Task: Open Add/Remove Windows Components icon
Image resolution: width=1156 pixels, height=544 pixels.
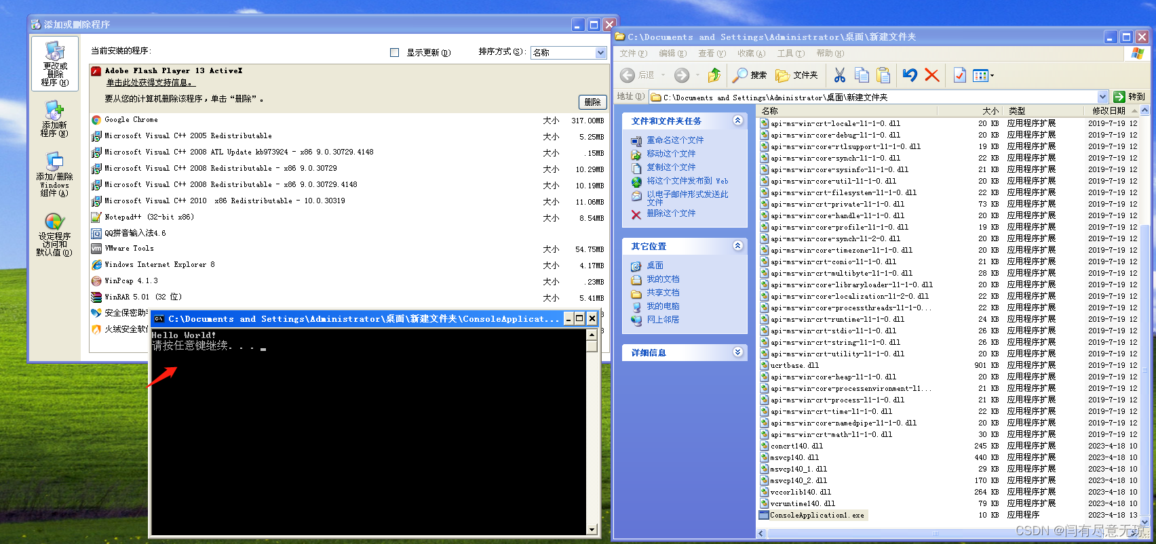Action: [54, 174]
